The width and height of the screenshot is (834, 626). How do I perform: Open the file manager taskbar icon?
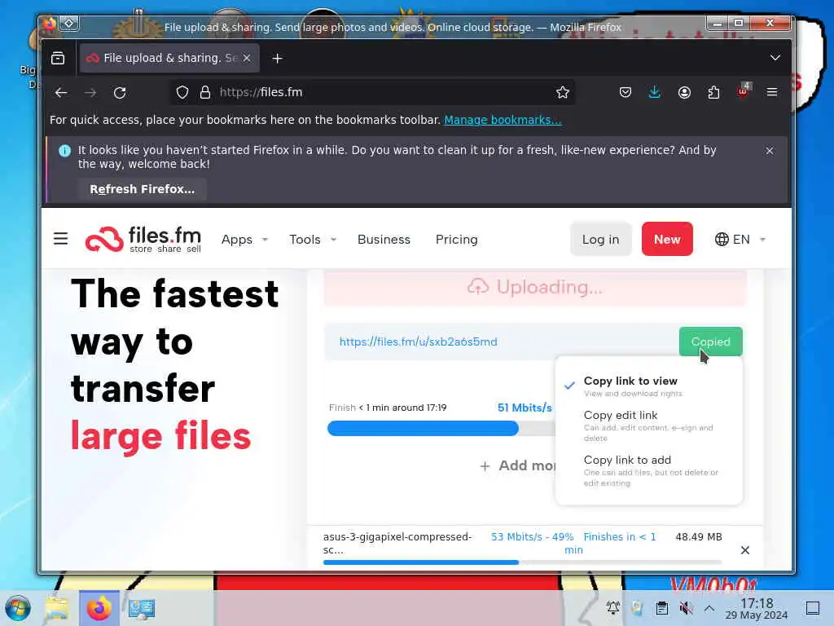coord(56,608)
